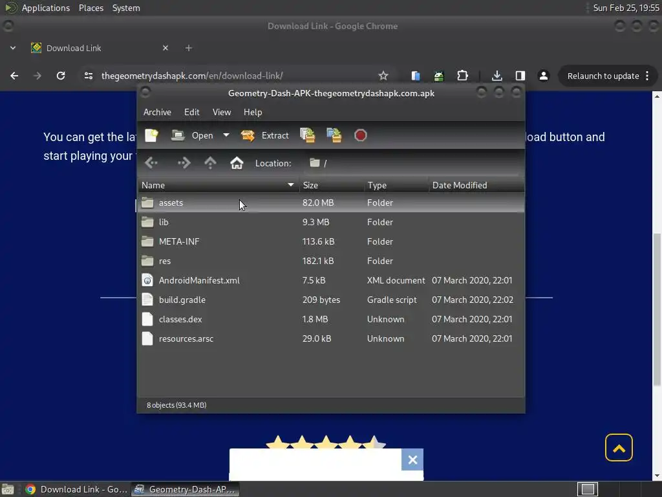Open Places menu in top panel
The height and width of the screenshot is (497, 662).
(x=91, y=8)
